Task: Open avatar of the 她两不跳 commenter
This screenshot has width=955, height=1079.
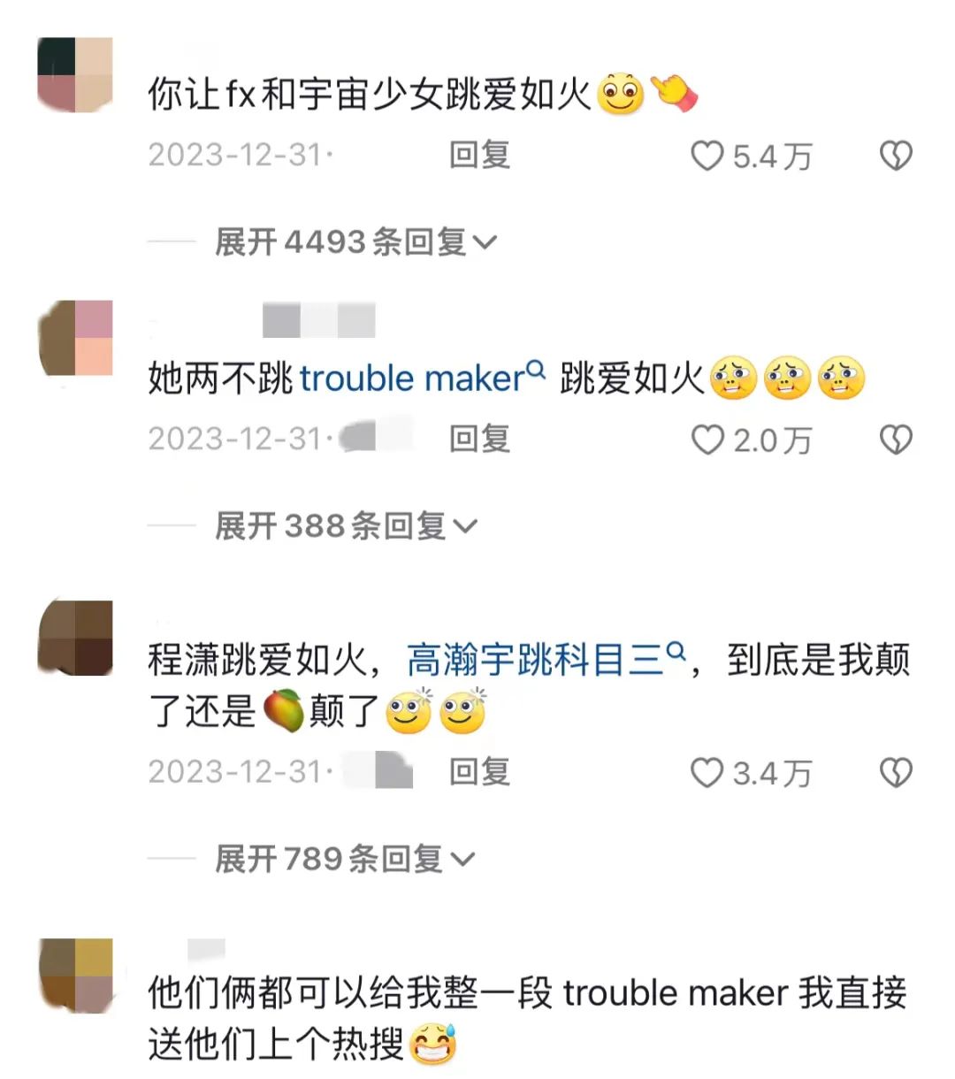Action: 76,338
